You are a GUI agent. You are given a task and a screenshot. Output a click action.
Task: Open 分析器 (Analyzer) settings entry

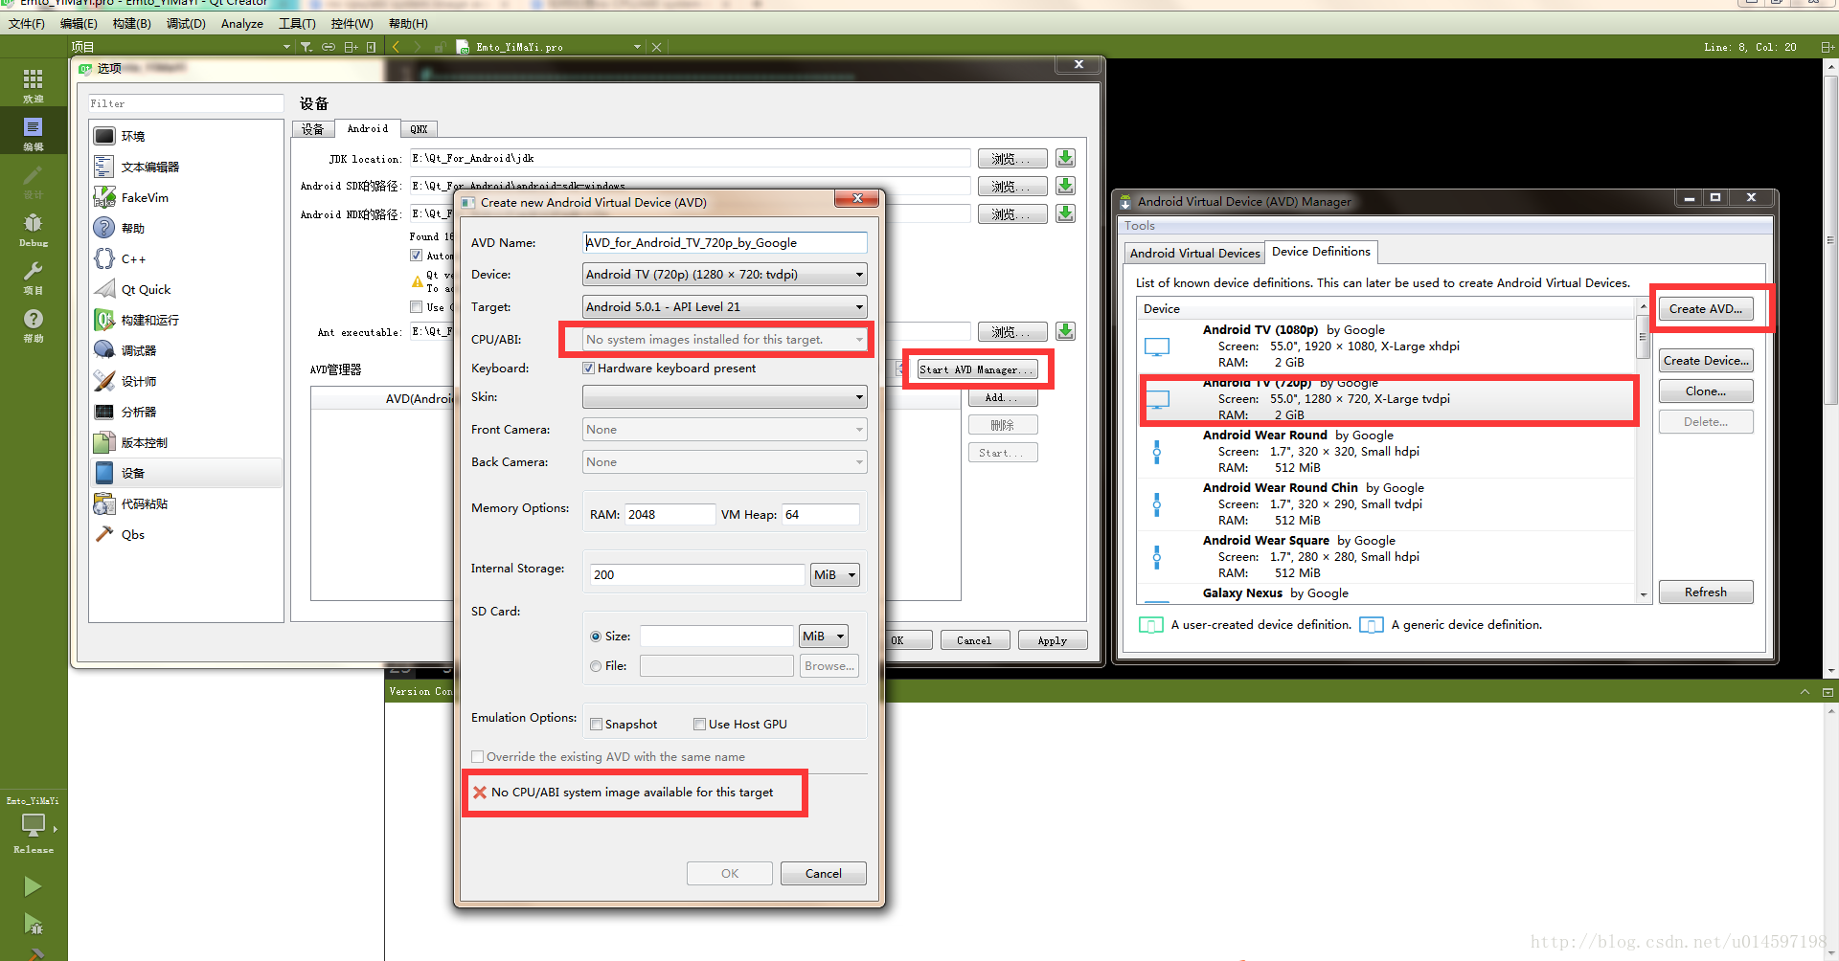[x=140, y=412]
